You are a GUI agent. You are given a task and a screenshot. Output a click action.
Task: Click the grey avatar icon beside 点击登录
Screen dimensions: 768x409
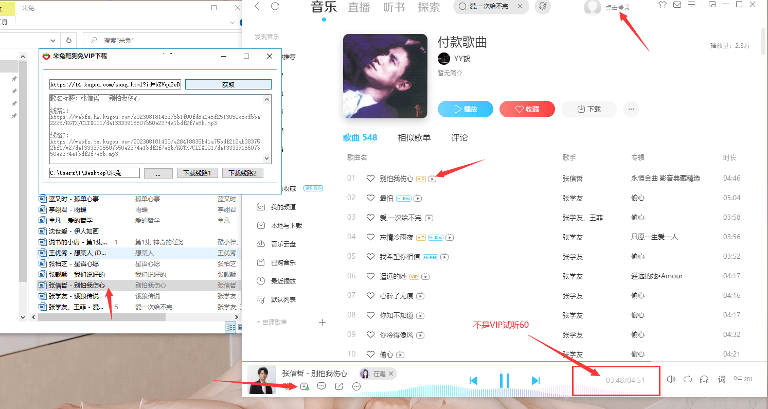(593, 7)
